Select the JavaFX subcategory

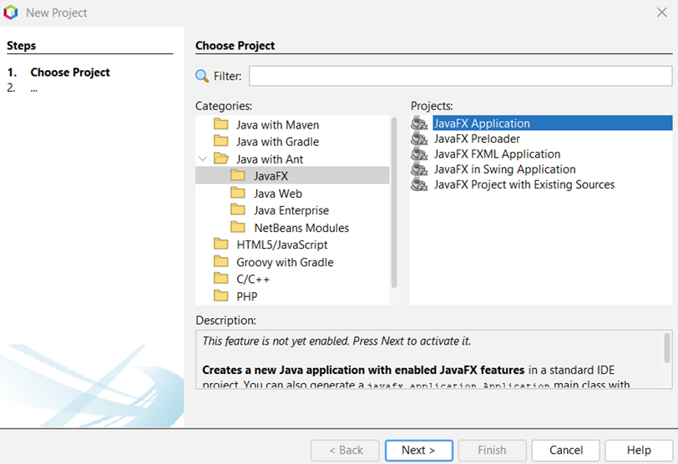click(x=271, y=176)
